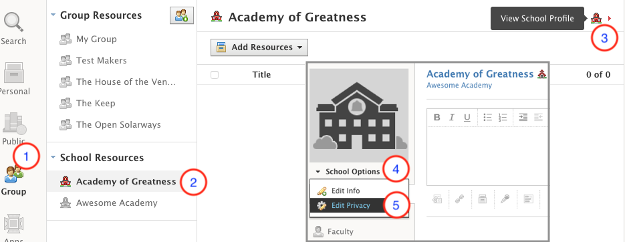
Task: Toggle underline formatting in editor
Action: click(467, 117)
